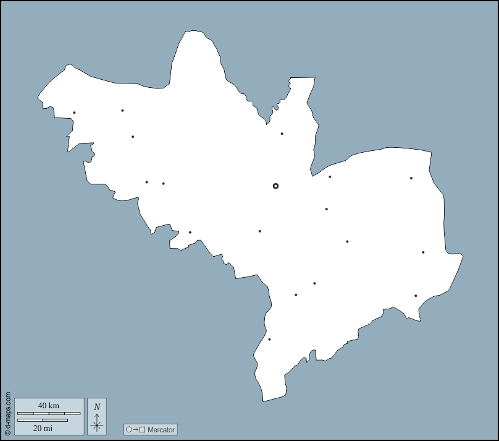Click the easternmost city dot on the map
The height and width of the screenshot is (441, 499).
click(423, 252)
